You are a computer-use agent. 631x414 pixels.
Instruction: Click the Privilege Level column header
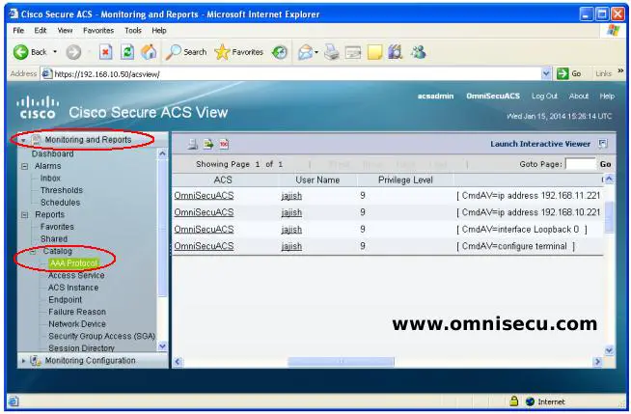pos(405,180)
